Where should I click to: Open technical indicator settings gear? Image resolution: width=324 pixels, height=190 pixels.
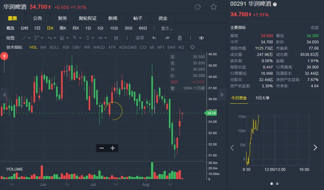[192, 47]
